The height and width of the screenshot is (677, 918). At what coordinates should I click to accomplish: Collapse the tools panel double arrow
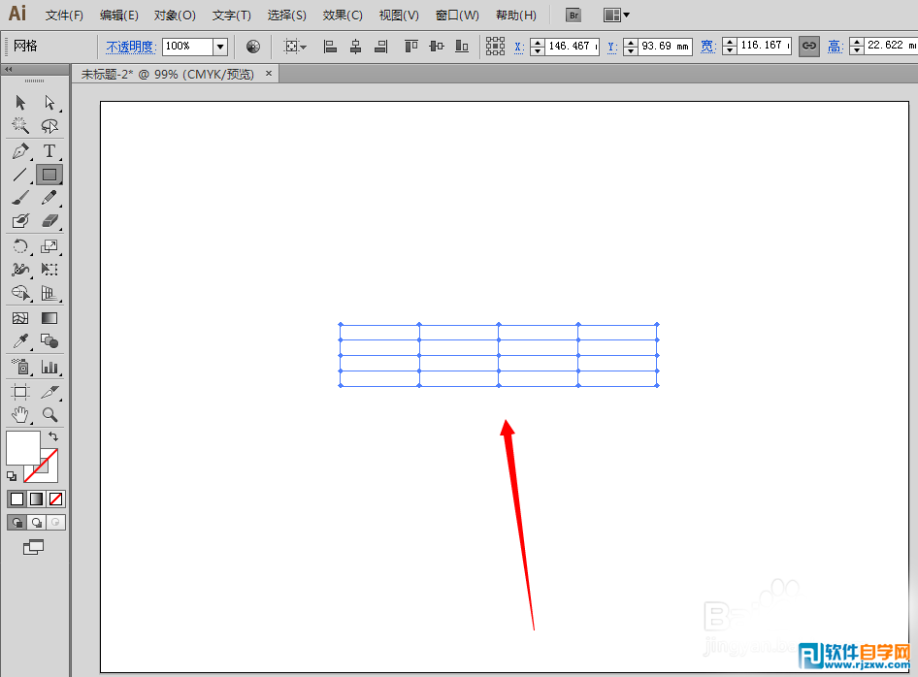click(x=8, y=69)
